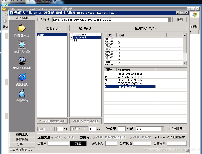The image size is (202, 154).
Task: Click the folder icon in Explorer title bar
Action: coord(4,9)
